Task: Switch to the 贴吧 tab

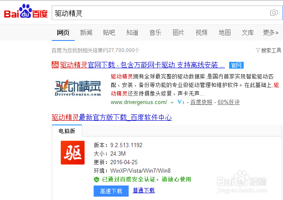Action: 109,33
